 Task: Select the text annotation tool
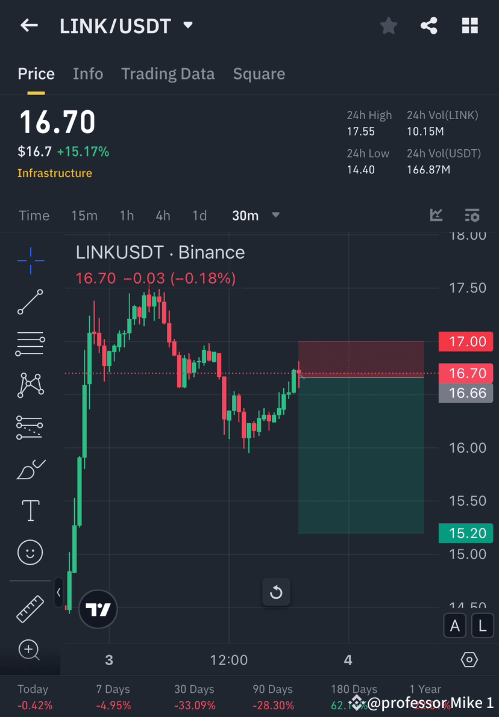click(30, 510)
